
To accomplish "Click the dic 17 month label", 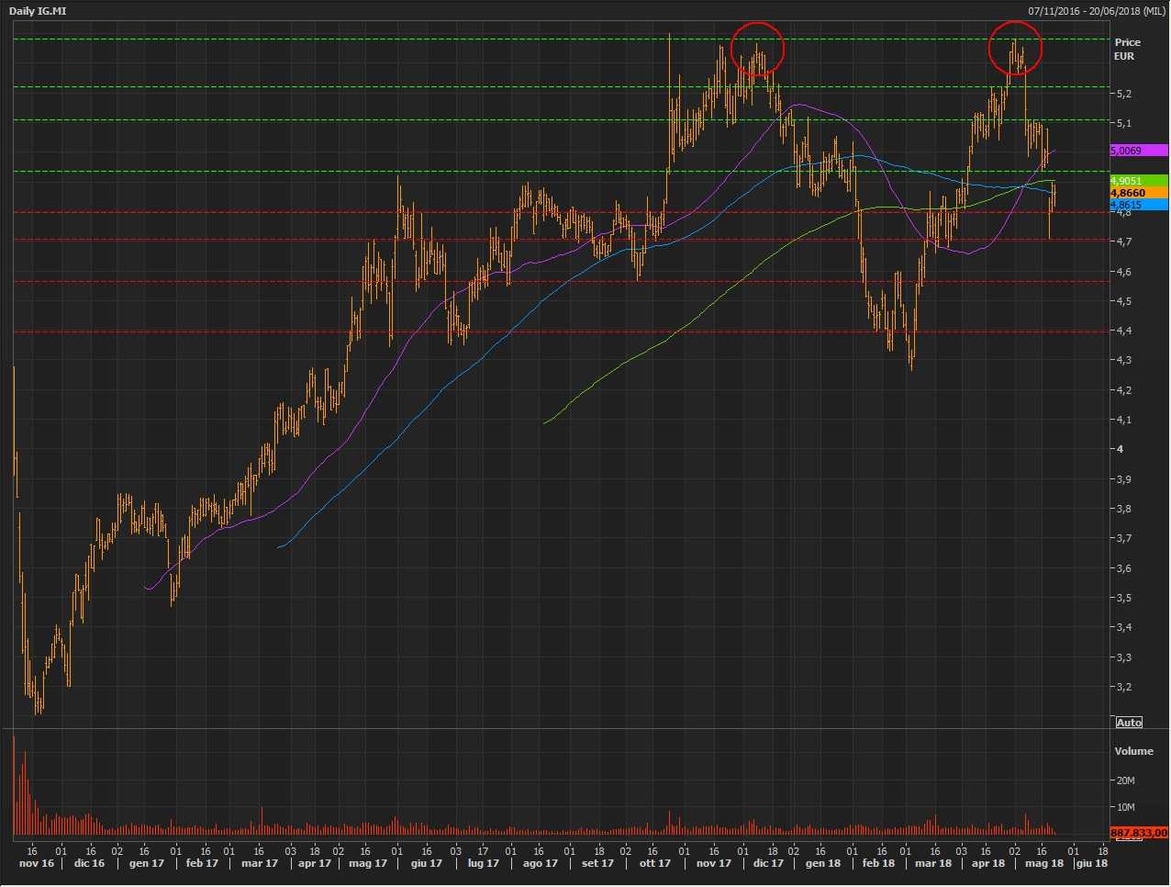I will [768, 863].
